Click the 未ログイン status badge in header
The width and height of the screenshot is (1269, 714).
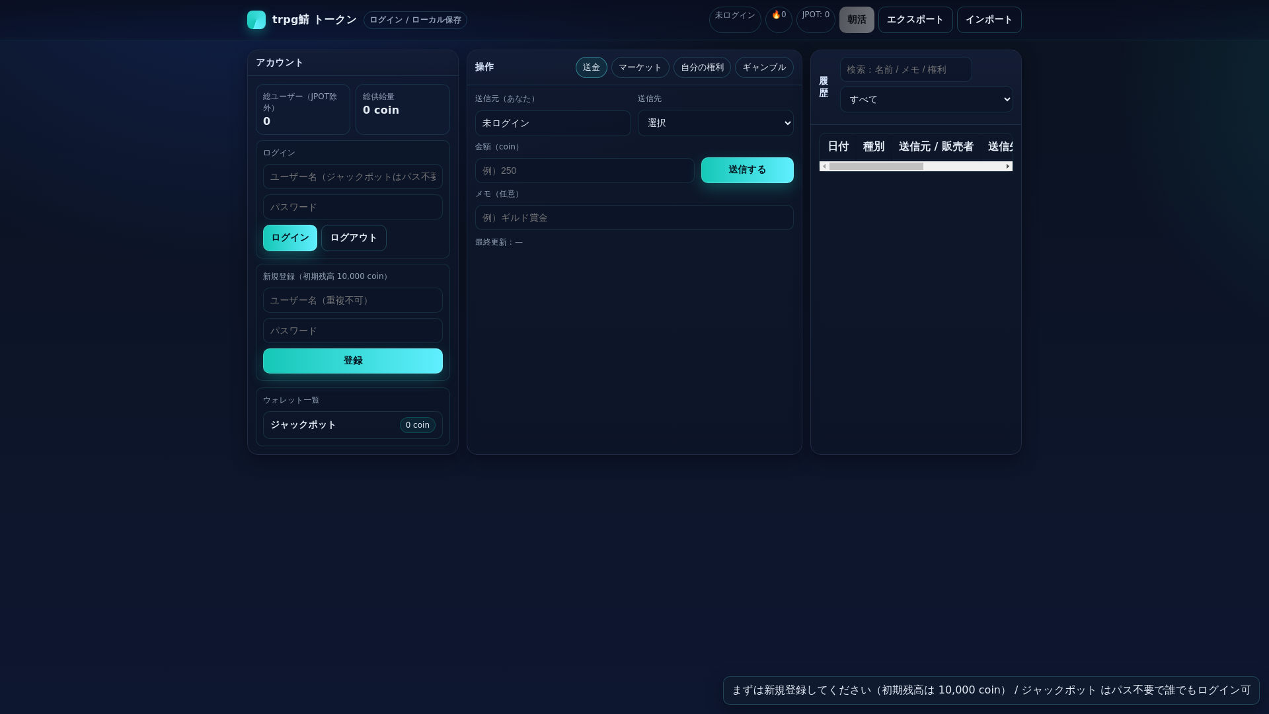(x=735, y=20)
